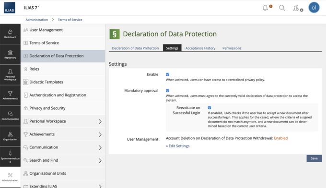Open Achievements in the main bar
The height and width of the screenshot is (188, 326).
tap(10, 95)
